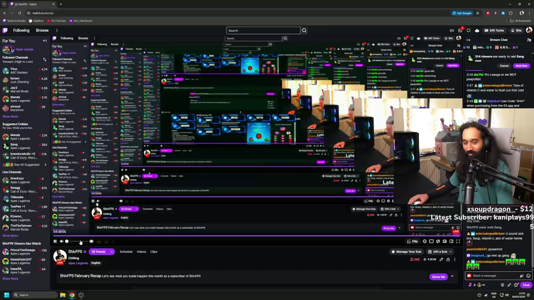Image resolution: width=534 pixels, height=300 pixels.
Task: Collapse the For You side panel
Action: [x=45, y=41]
